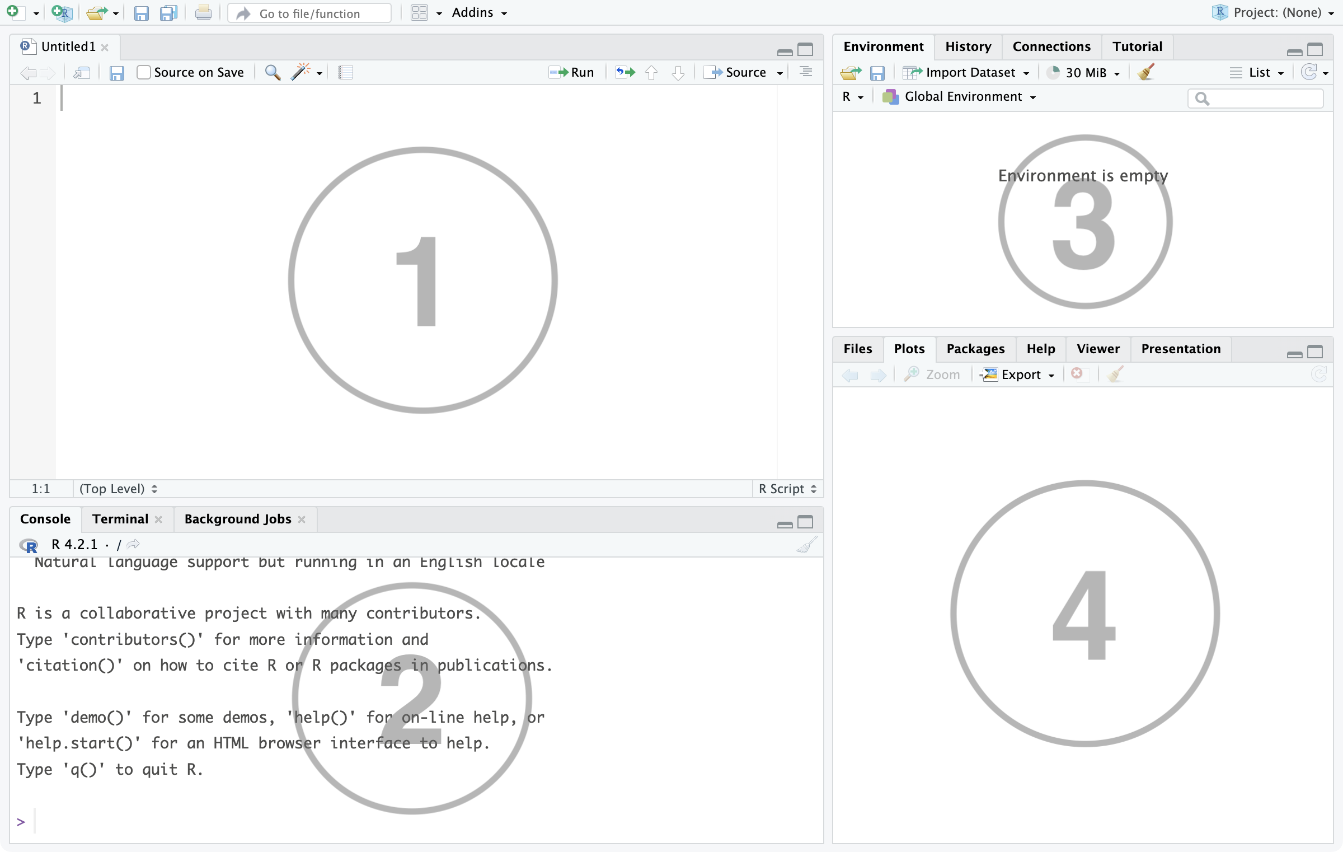Click the Packages tab in lower right

click(975, 348)
